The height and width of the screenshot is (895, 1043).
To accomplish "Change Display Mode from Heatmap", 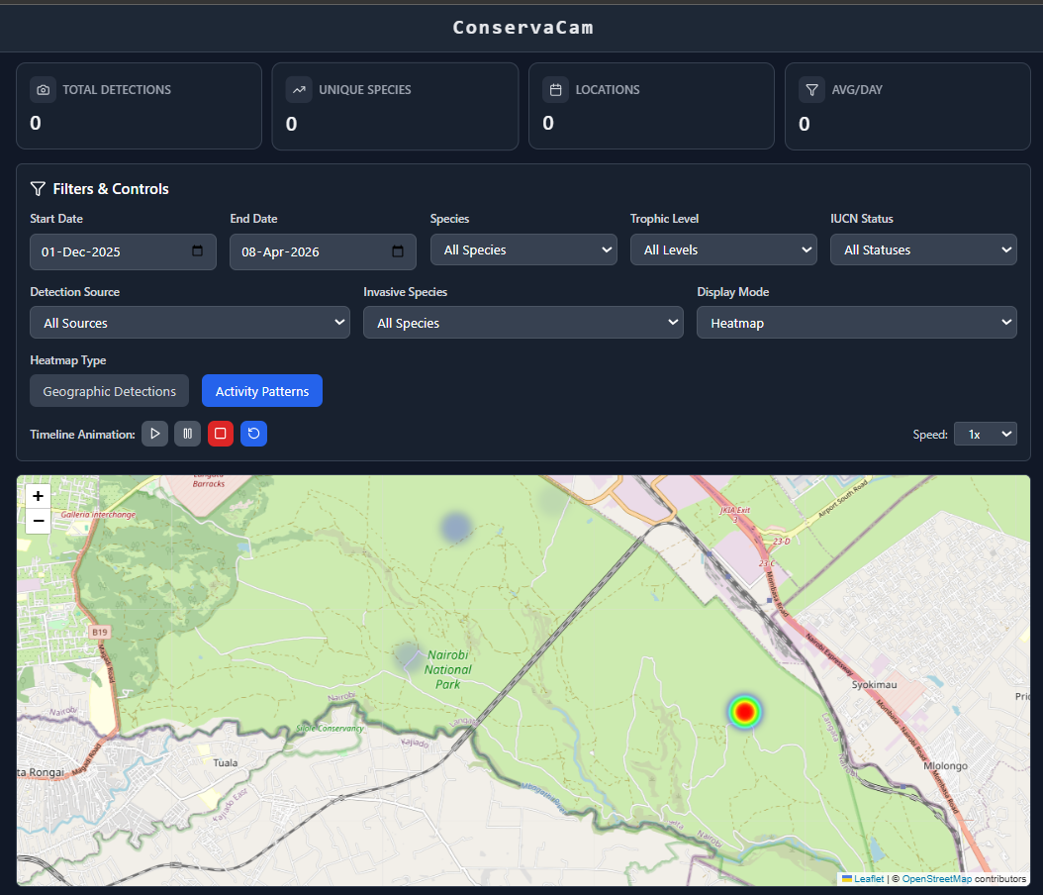I will [x=857, y=323].
